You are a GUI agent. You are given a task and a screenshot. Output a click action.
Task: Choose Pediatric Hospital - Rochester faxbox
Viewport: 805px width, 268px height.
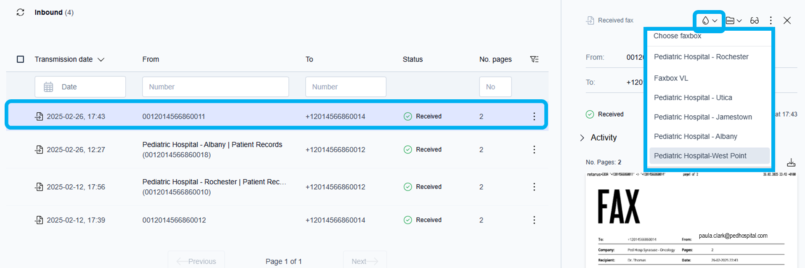[701, 57]
